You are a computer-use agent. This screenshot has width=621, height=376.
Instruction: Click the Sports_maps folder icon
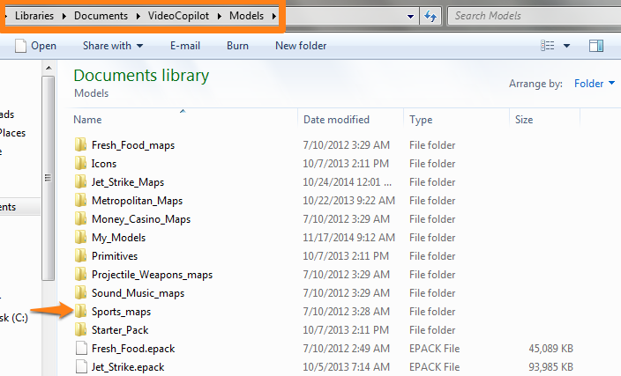tap(80, 312)
